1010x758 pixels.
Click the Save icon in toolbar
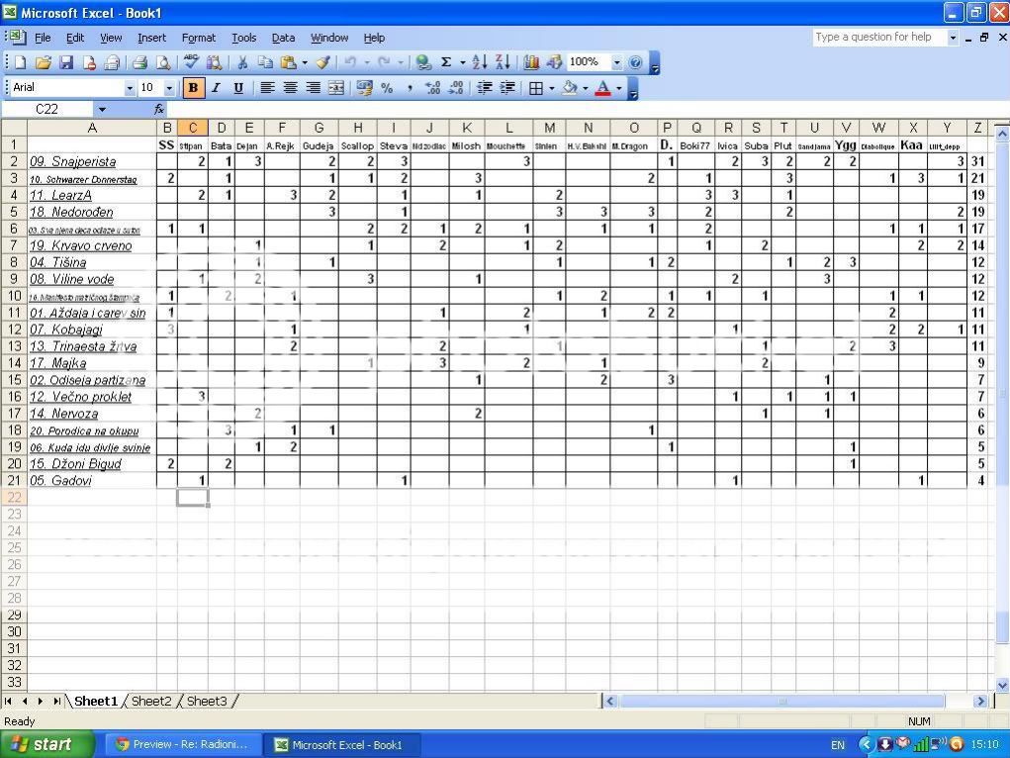66,62
